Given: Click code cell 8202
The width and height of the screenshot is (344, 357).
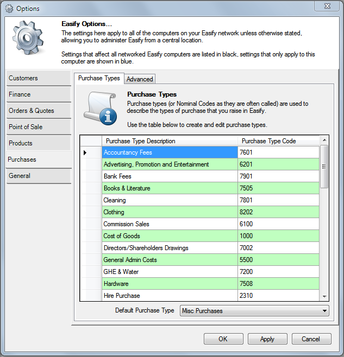Looking at the screenshot, I should point(279,212).
